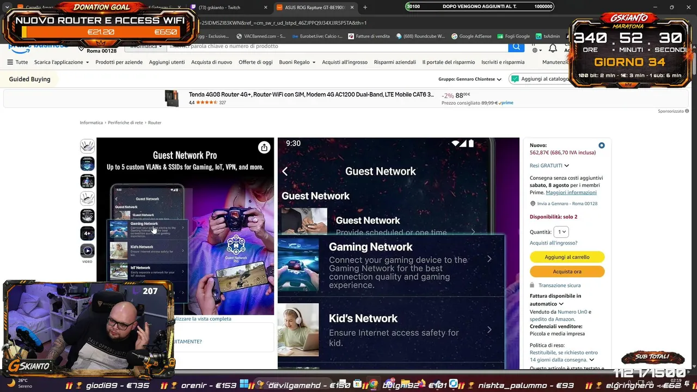Click the Acquisti all'ingrosso? link
This screenshot has width=697, height=392.
553,243
